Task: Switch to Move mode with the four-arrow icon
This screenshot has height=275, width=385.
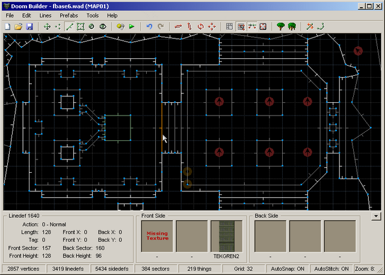Action: tap(47, 26)
